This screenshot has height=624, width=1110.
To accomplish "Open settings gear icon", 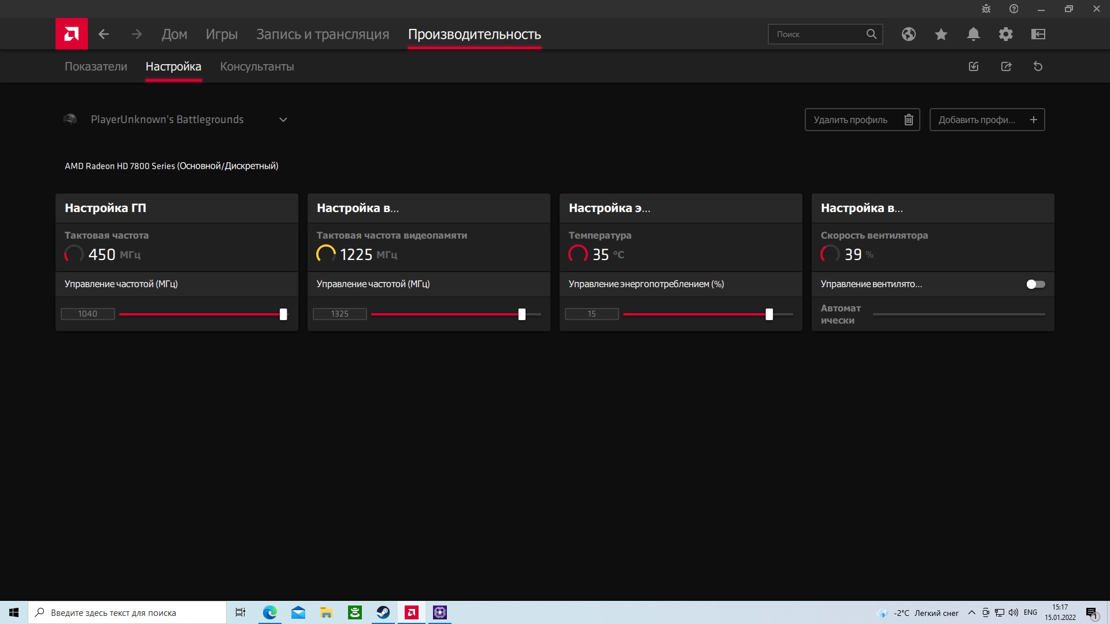I will tap(1005, 34).
